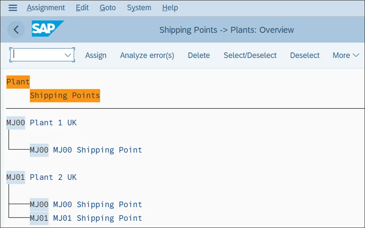This screenshot has width=365, height=228.
Task: Select plant MJ00 Plant 1 UK
Action: [16, 123]
